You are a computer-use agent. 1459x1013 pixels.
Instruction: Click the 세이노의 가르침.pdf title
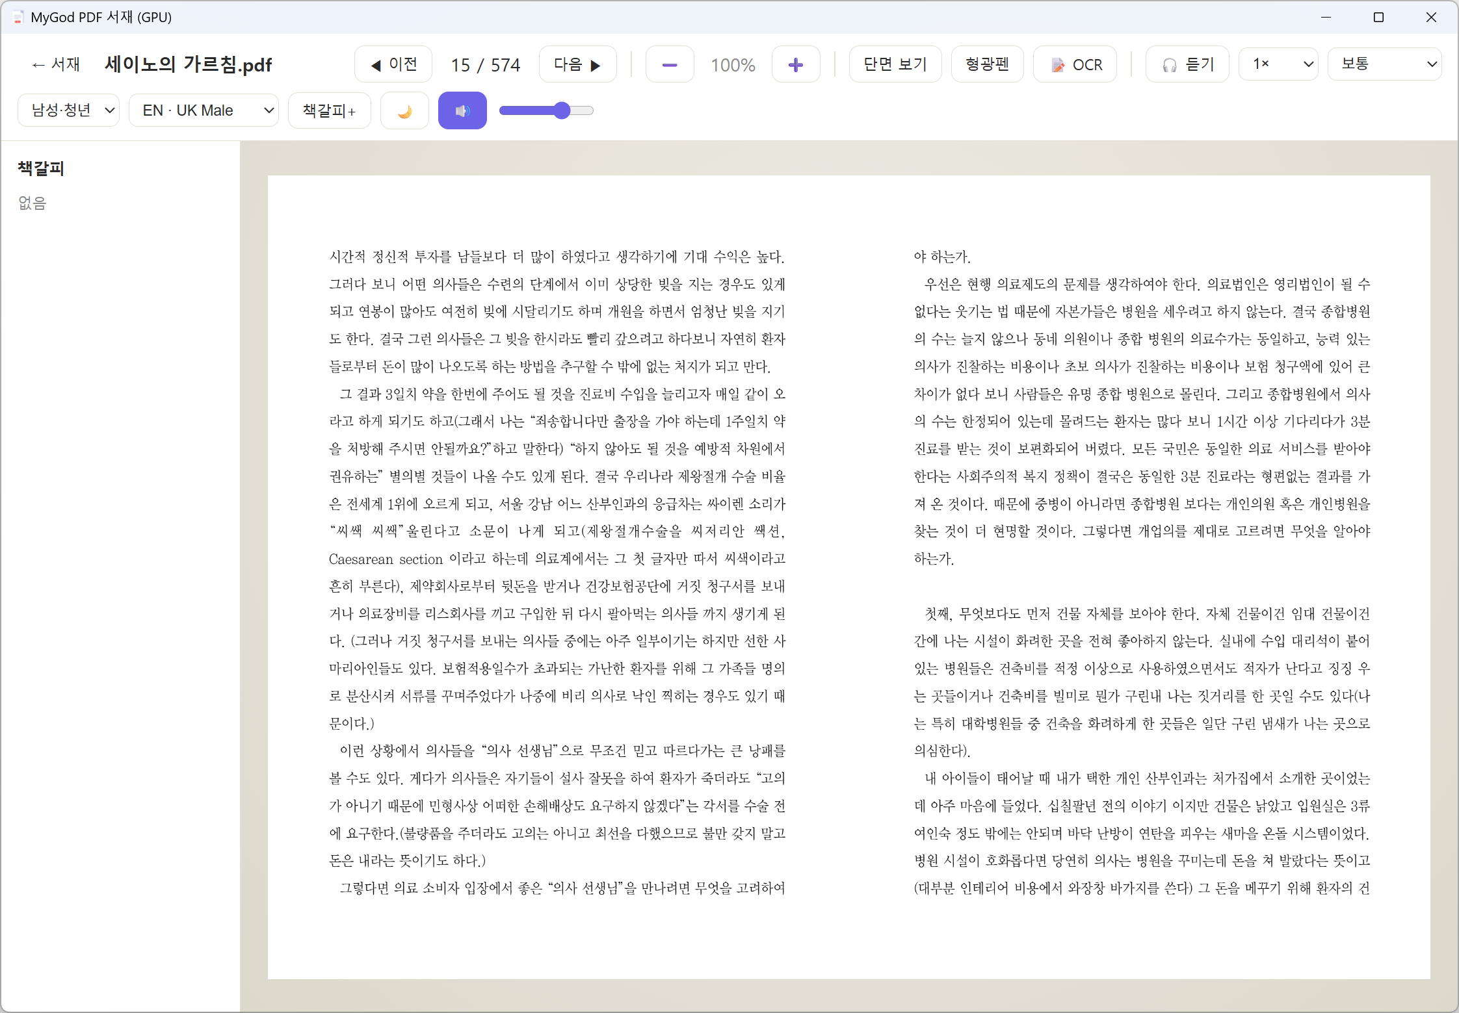(188, 64)
